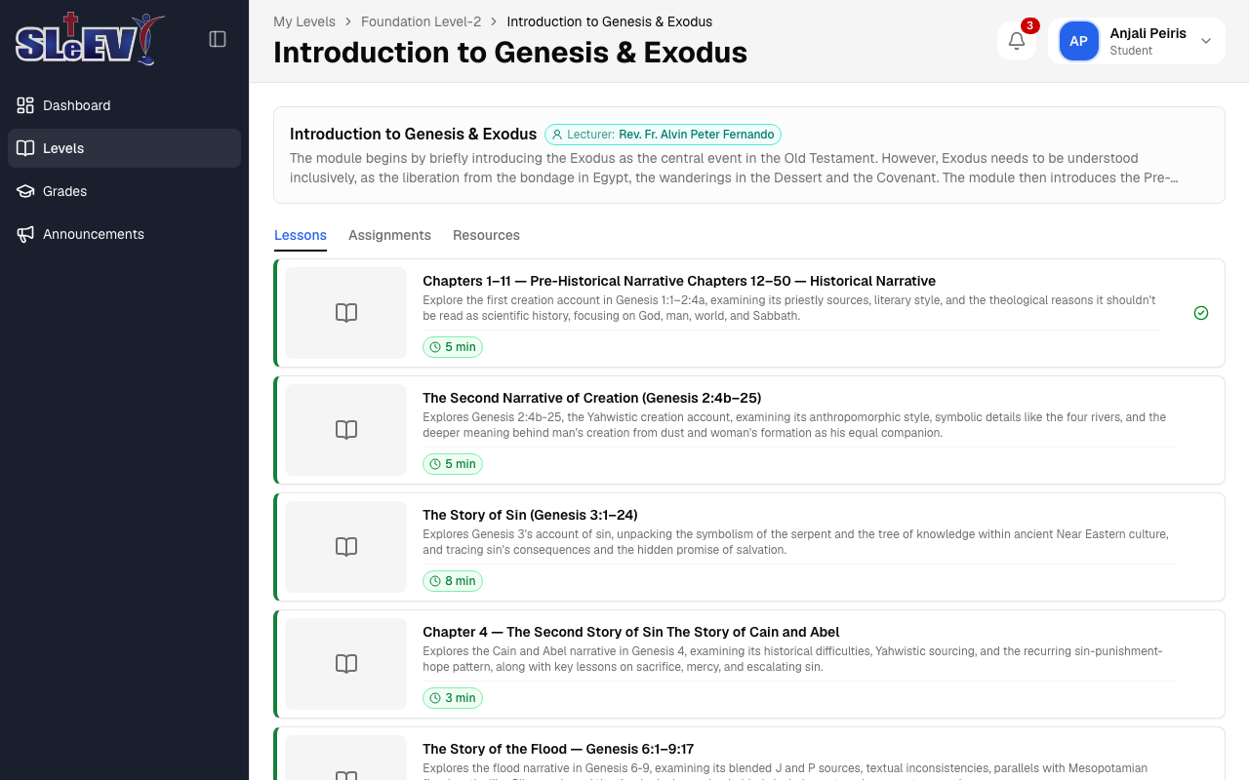Click the lecturer badge Rev. Fr. Alvin Peter Fernando
This screenshot has width=1249, height=780.
[663, 135]
